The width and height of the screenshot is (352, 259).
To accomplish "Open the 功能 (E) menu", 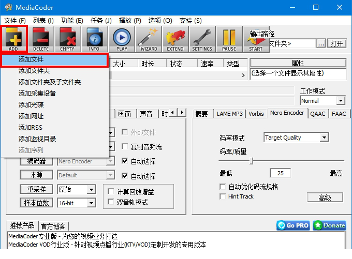I will tap(72, 21).
